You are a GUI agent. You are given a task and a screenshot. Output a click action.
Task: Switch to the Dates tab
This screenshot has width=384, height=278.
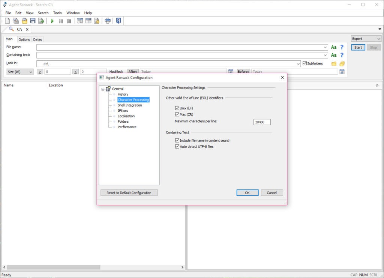[37, 39]
